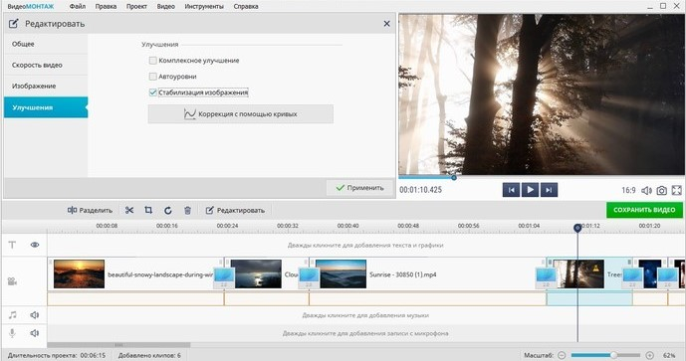Delete clip using the trash icon
The height and width of the screenshot is (361, 686).
pos(188,210)
